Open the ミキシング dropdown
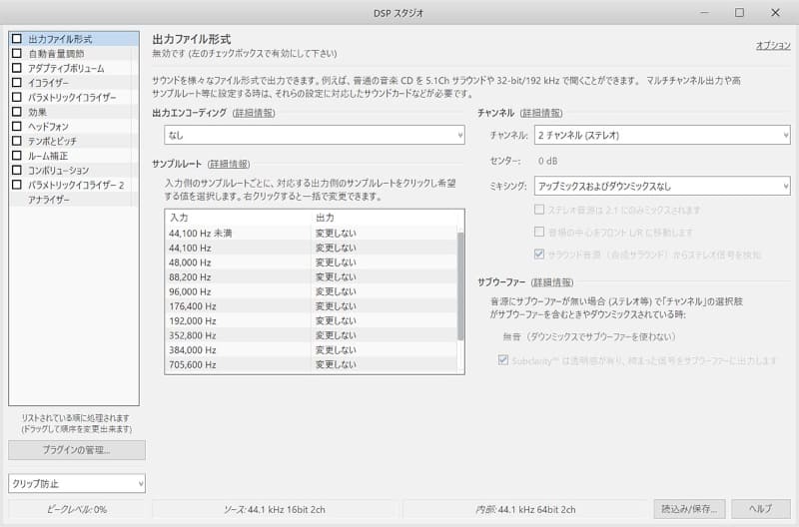The image size is (799, 527). [x=662, y=186]
